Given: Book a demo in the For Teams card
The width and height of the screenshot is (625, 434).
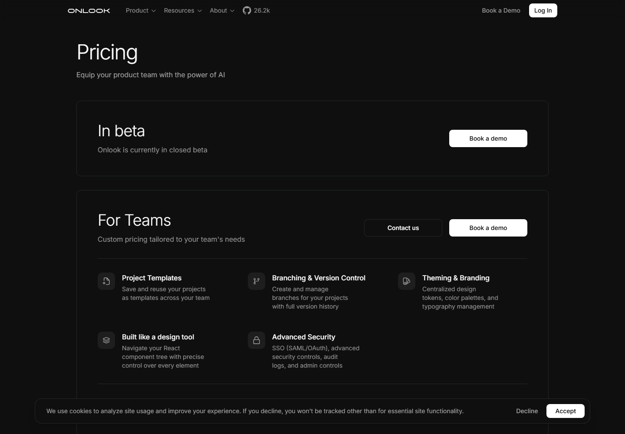Looking at the screenshot, I should point(488,228).
